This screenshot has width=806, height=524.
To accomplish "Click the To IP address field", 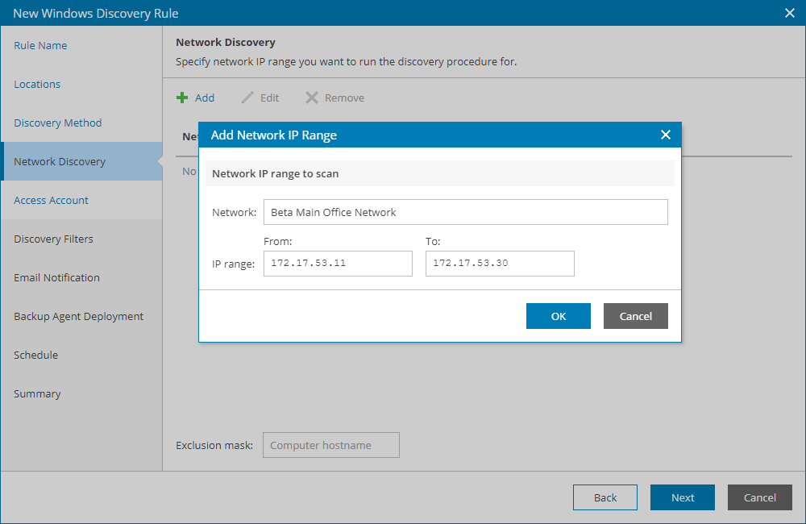I will tap(500, 264).
